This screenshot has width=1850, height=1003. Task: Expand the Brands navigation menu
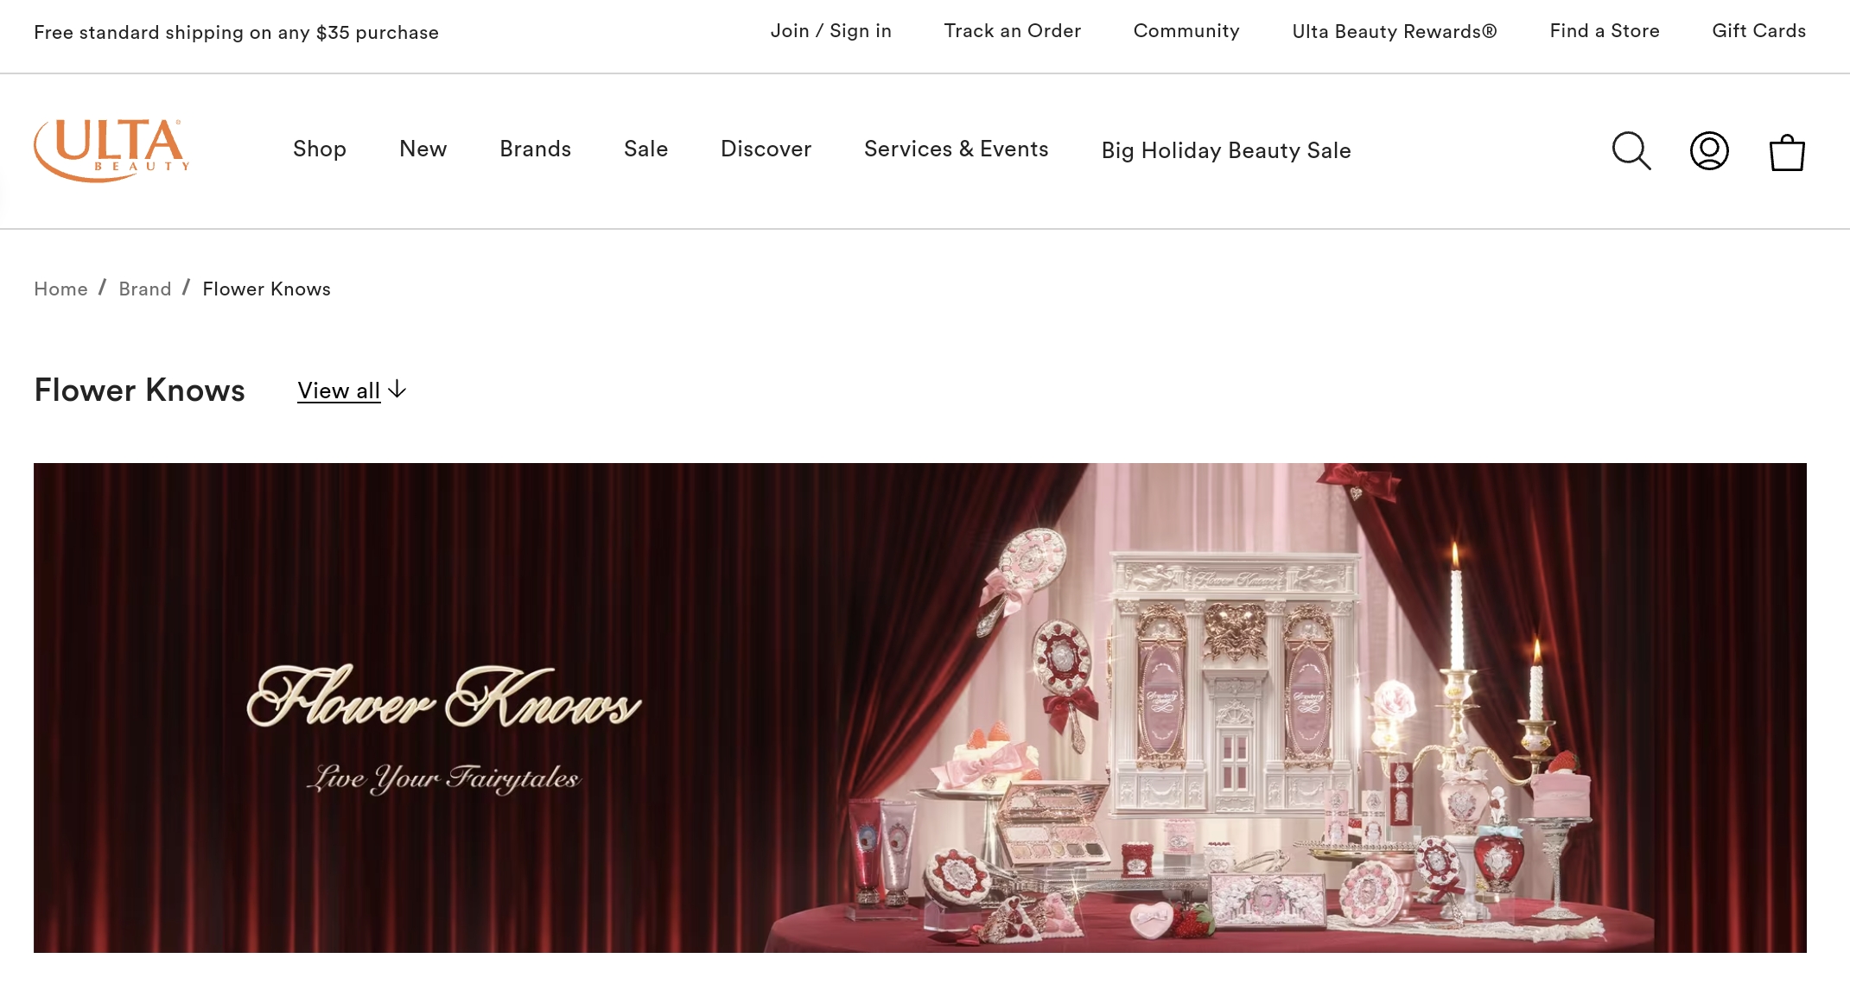535,149
